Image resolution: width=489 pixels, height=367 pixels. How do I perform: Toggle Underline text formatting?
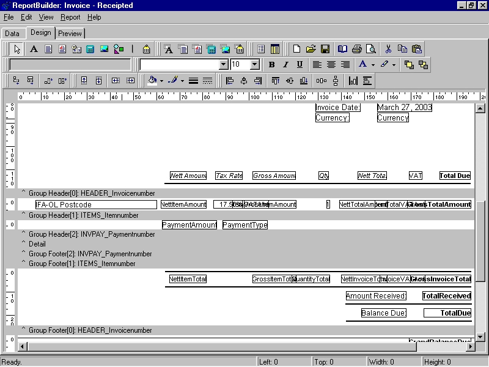[300, 64]
